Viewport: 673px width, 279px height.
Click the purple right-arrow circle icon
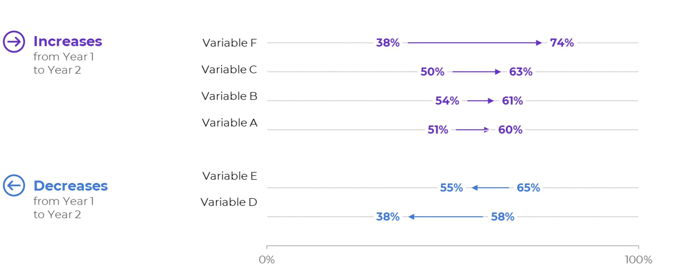point(14,42)
